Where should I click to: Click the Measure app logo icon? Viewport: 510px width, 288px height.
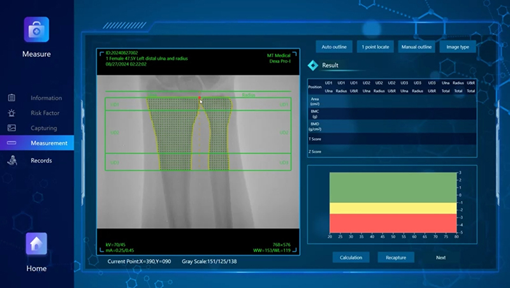pyautogui.click(x=36, y=29)
